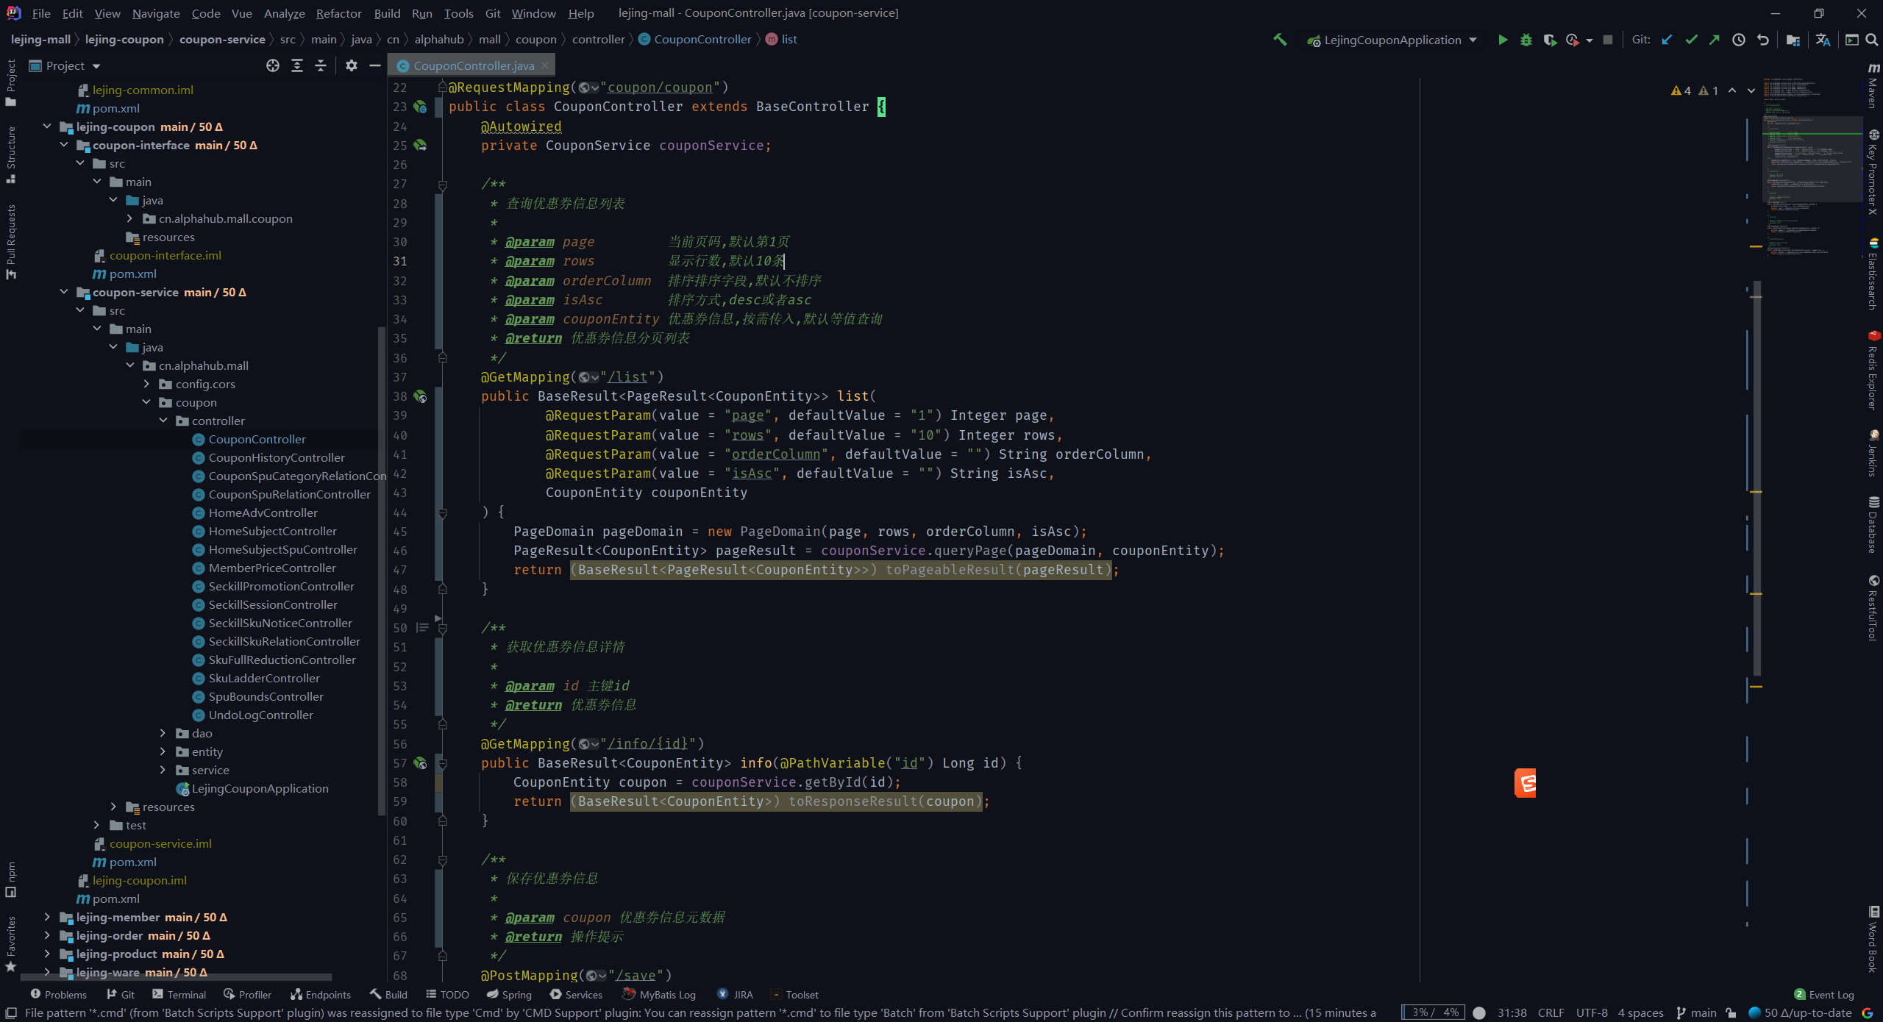Commit changes with the green Git checkmark

point(1691,40)
